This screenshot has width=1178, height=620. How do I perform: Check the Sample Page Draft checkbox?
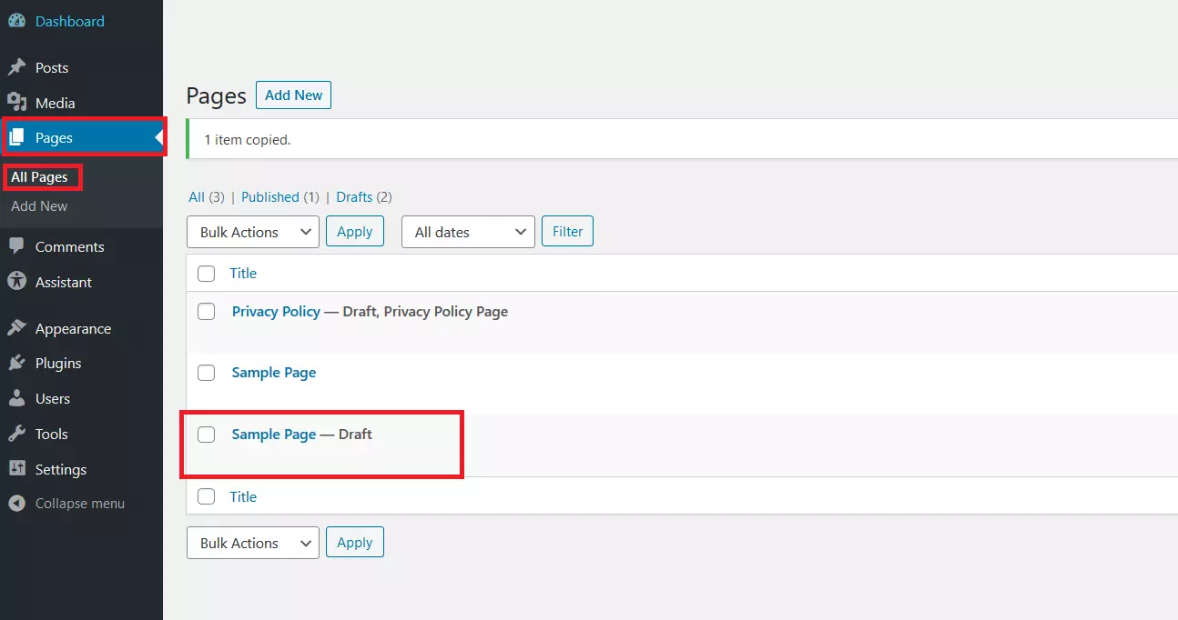[207, 435]
